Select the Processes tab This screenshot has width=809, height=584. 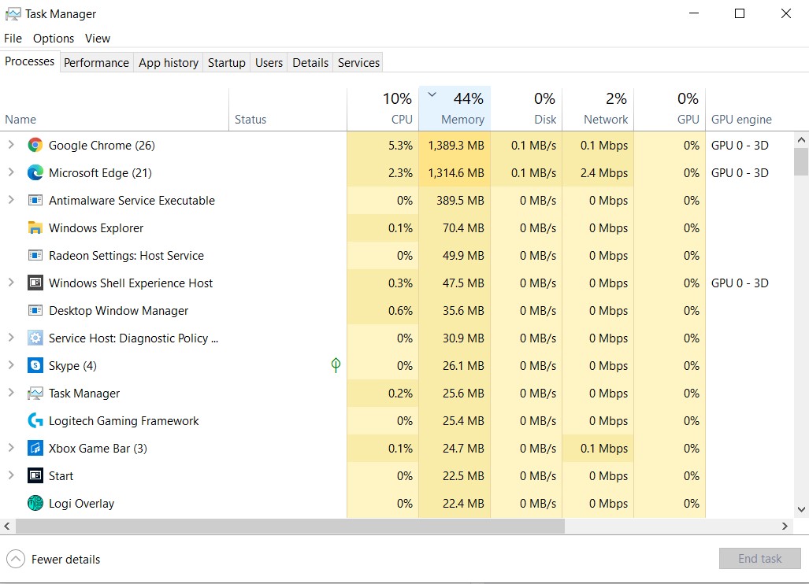[29, 61]
